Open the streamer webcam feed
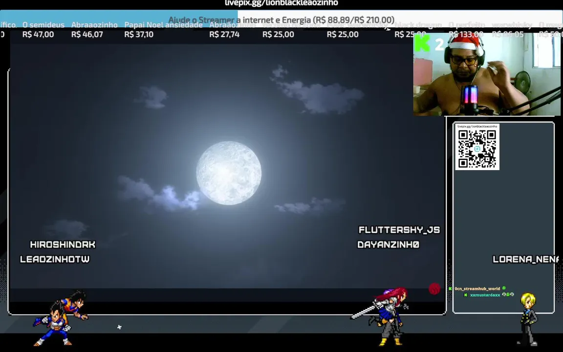Image resolution: width=563 pixels, height=352 pixels. pos(487,74)
